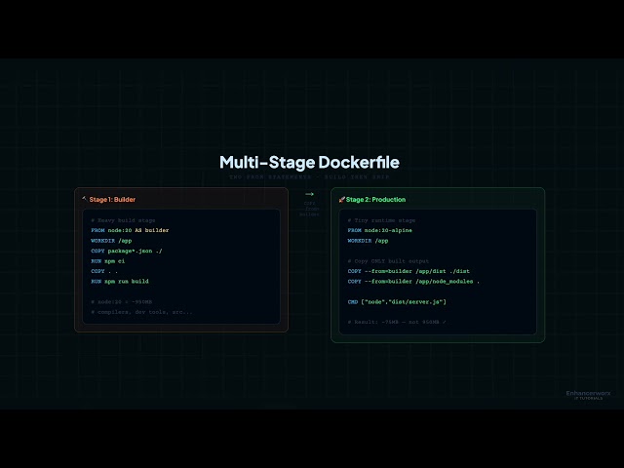The width and height of the screenshot is (624, 468).
Task: Click the rocket icon beside Stage 2: Production
Action: point(341,199)
